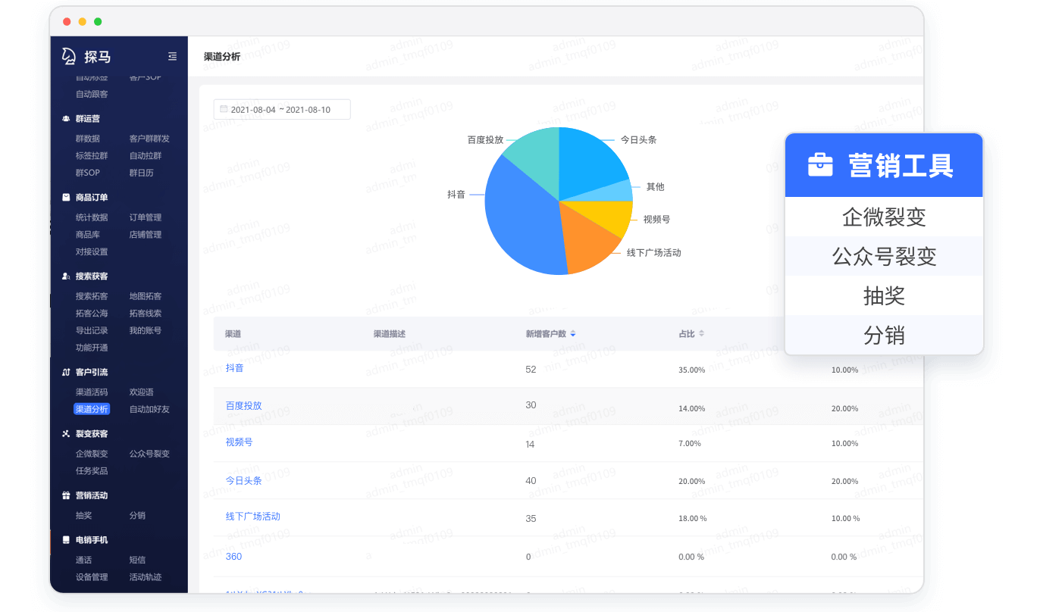This screenshot has width=1040, height=612.
Task: Open 导出记录 in the sidebar
Action: tap(92, 330)
